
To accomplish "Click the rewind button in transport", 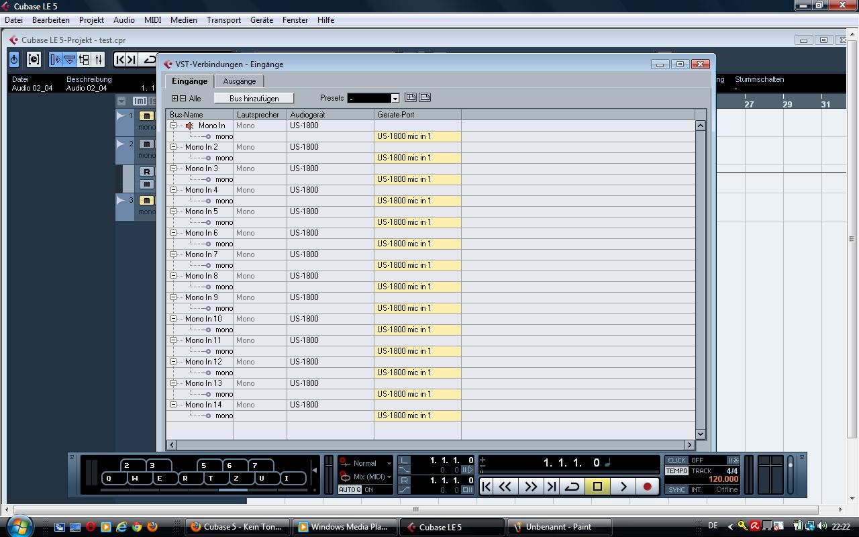I will pos(506,487).
